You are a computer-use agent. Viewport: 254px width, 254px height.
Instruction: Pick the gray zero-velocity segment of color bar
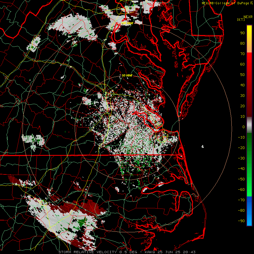249,125
